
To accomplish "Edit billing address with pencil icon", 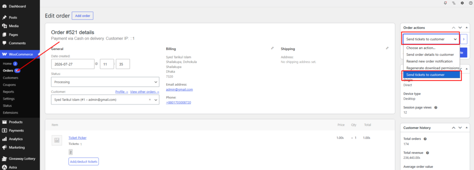I will point(272,48).
